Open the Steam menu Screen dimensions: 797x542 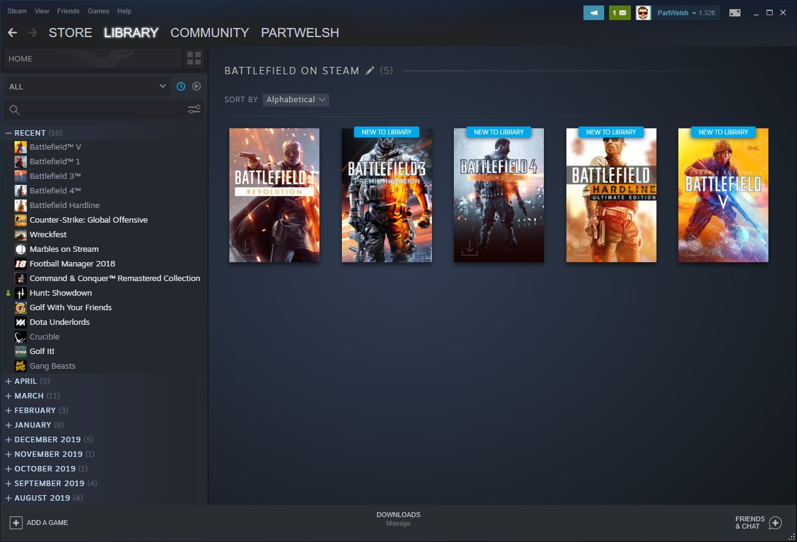[17, 11]
